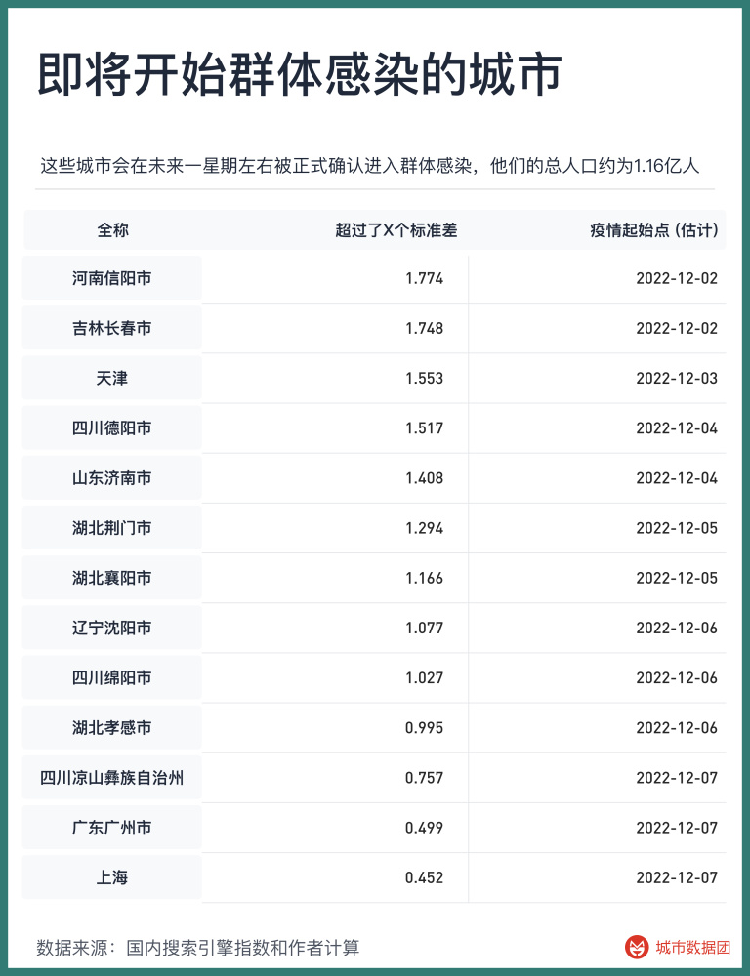Click the 数据来源 footer text

[x=198, y=947]
